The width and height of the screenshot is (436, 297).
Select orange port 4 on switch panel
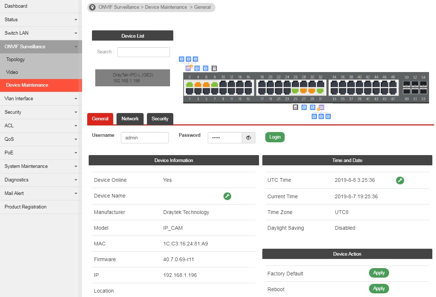(x=198, y=84)
